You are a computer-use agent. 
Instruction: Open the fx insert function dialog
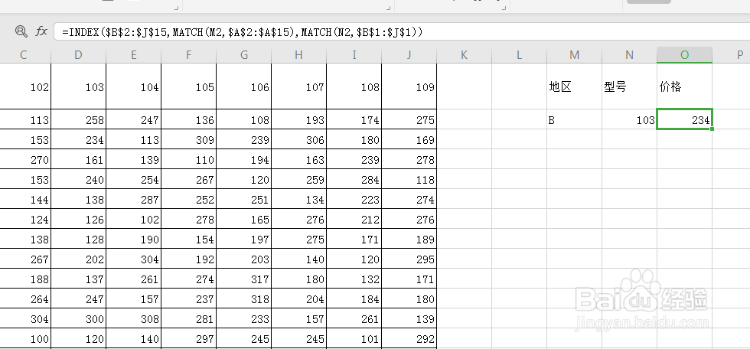[x=41, y=31]
